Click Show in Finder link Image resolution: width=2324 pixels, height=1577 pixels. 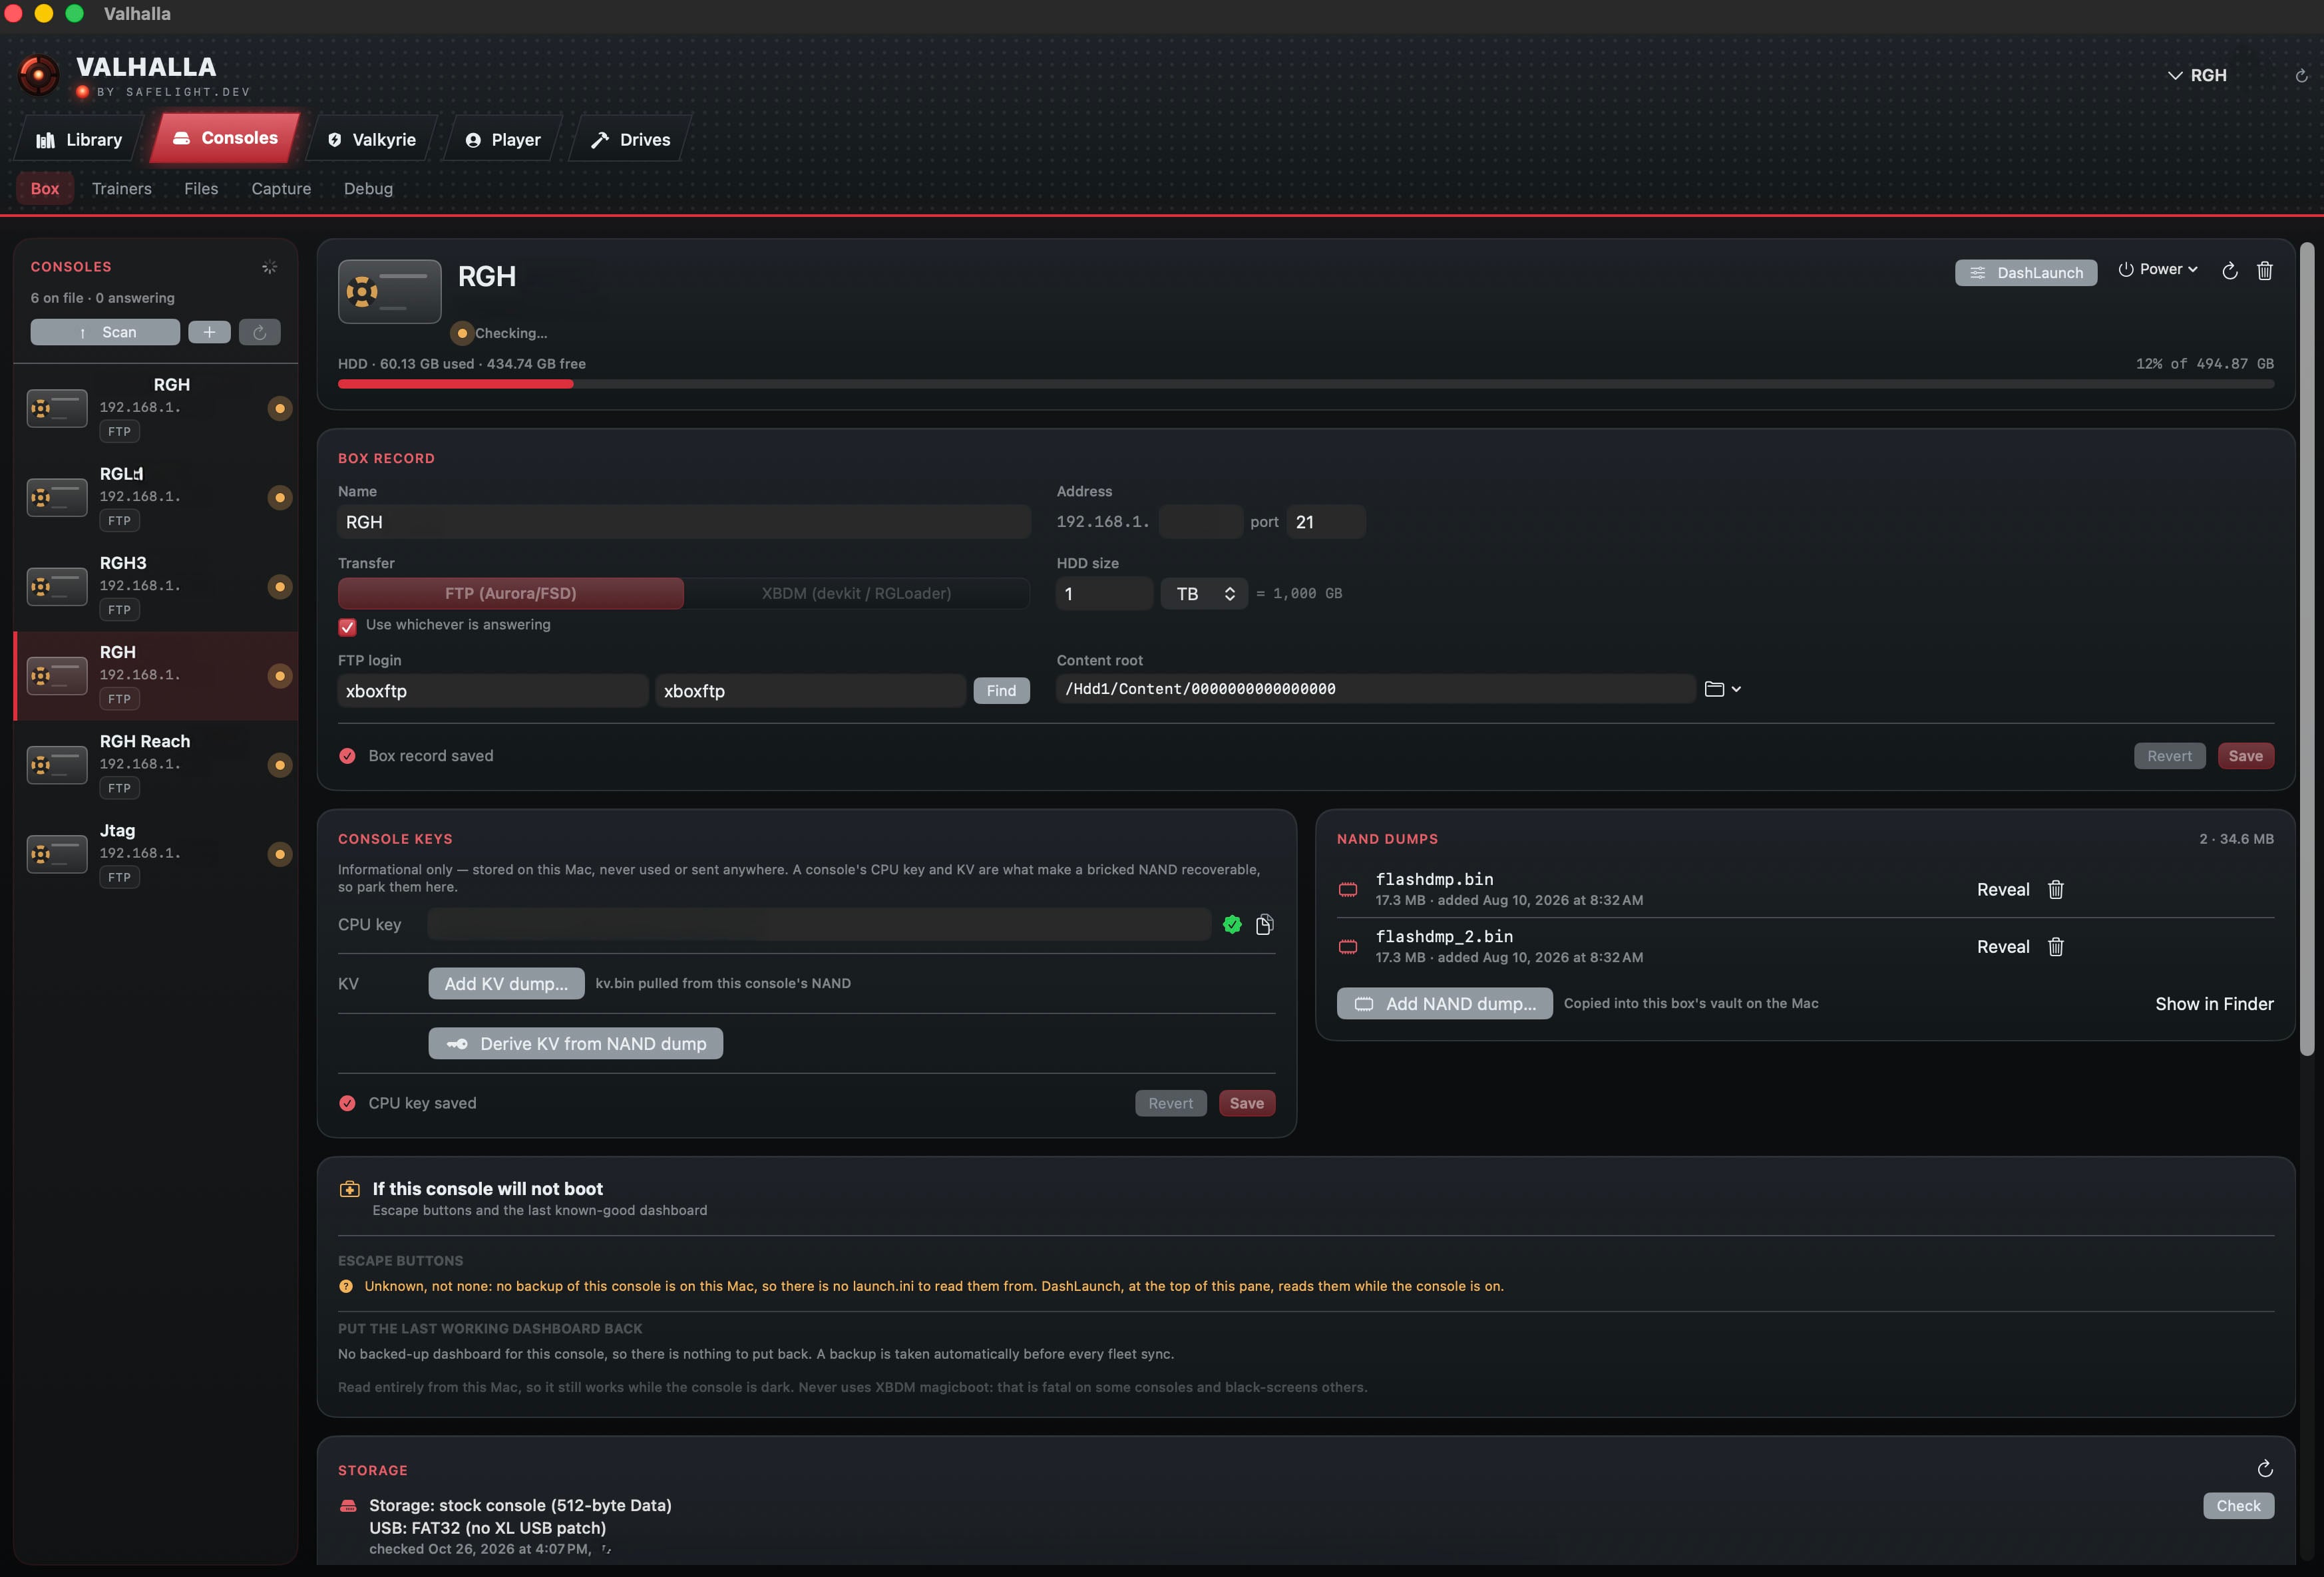tap(2214, 1004)
